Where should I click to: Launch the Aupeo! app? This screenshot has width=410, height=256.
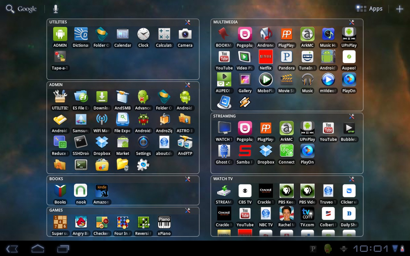click(x=349, y=60)
